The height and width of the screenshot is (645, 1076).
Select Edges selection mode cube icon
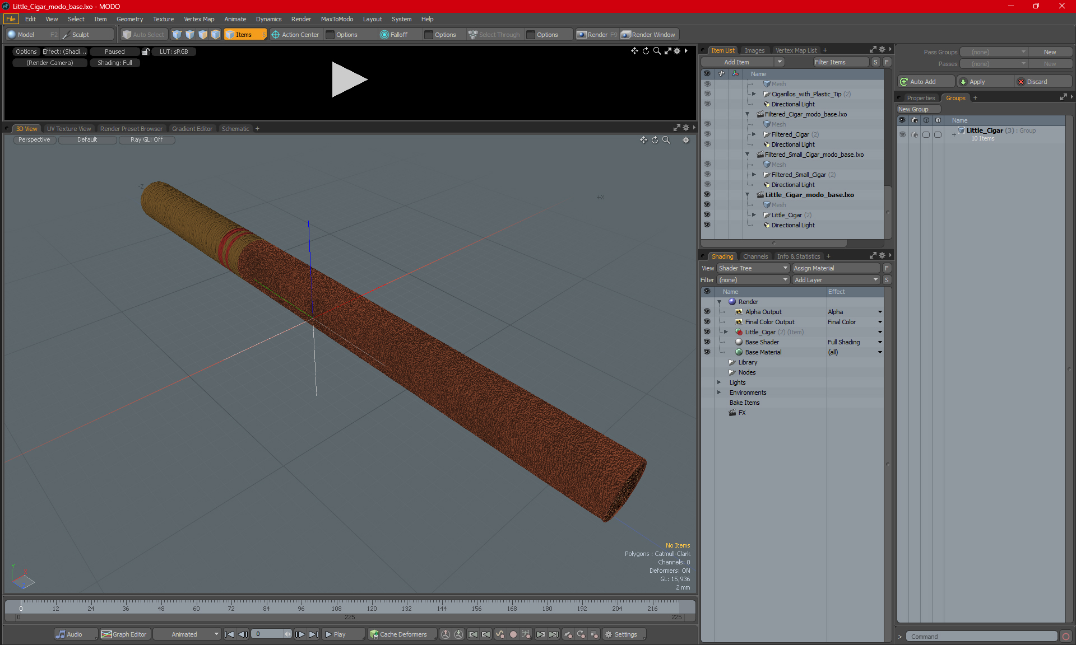tap(190, 35)
